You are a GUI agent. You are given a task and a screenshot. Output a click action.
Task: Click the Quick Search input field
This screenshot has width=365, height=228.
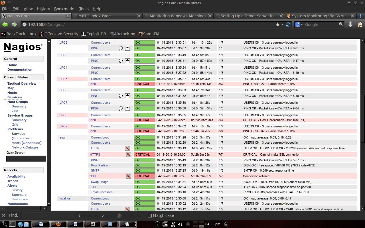point(26,159)
